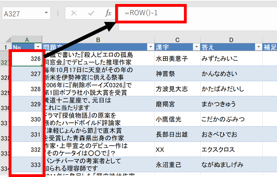Open the No column filter dropdown

click(38, 47)
